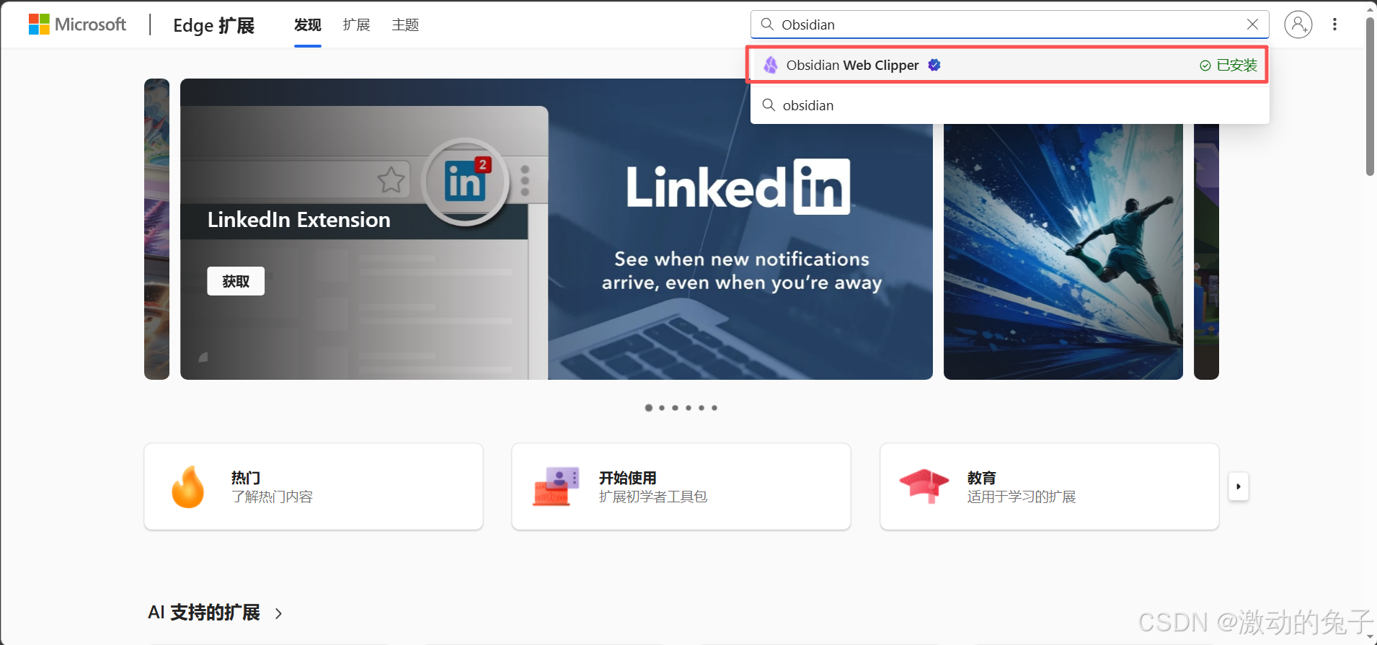This screenshot has height=645, width=1377.
Task: Open the AI 支持的扩展 section heading
Action: [204, 613]
